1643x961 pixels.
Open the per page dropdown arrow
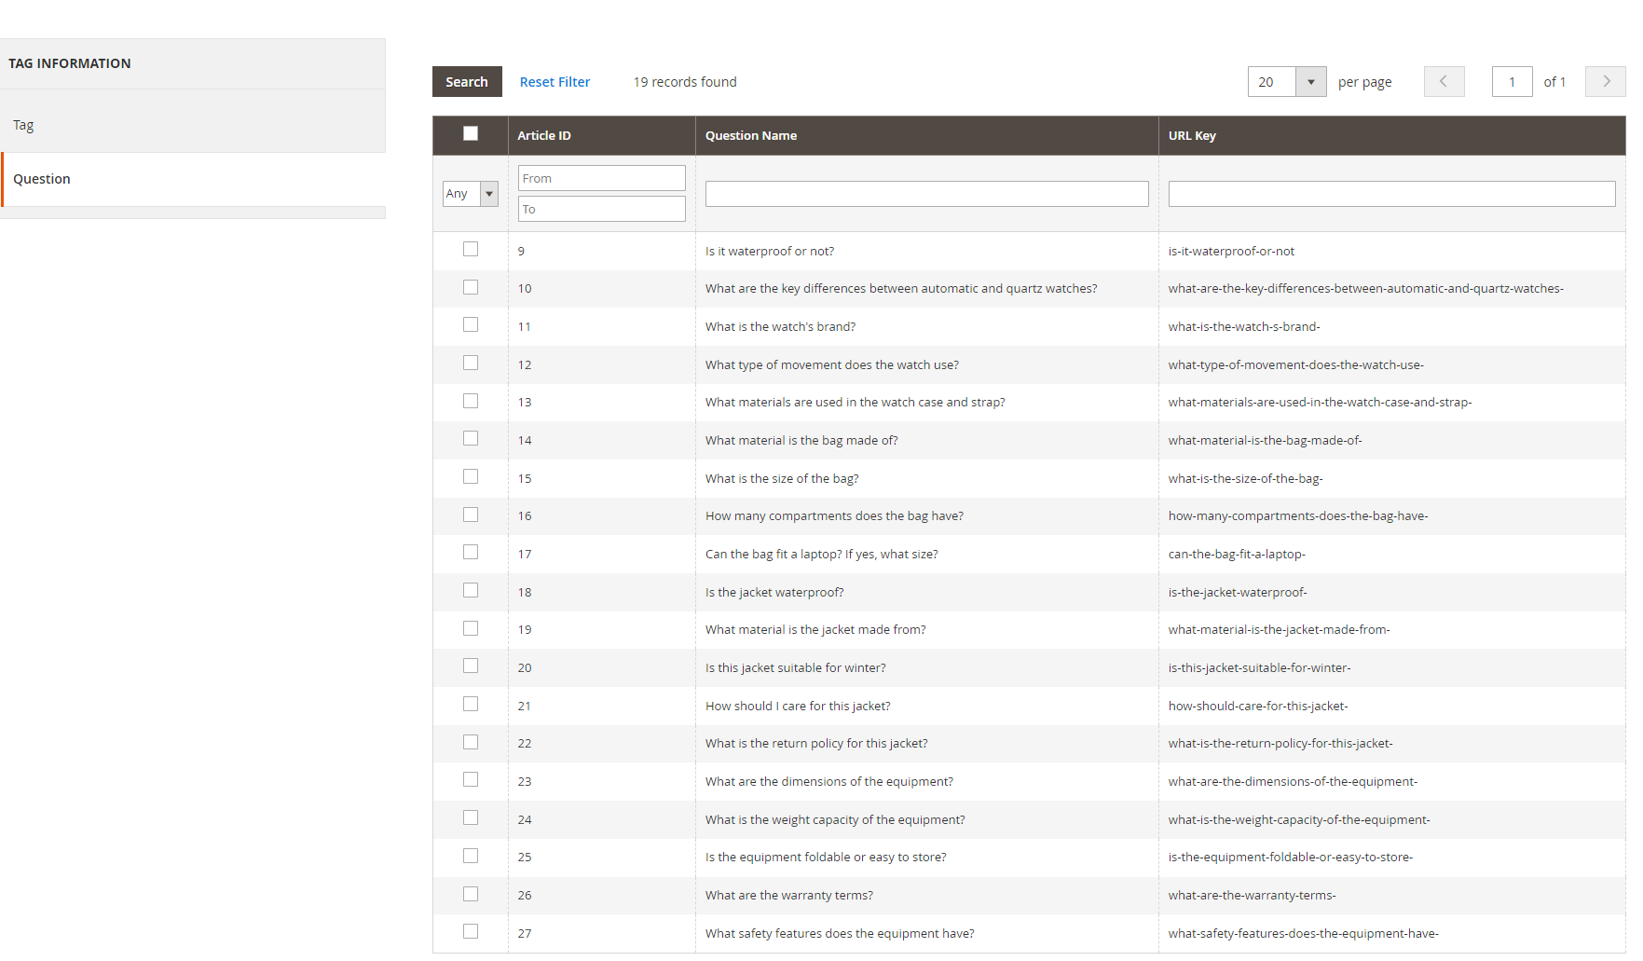[1310, 82]
